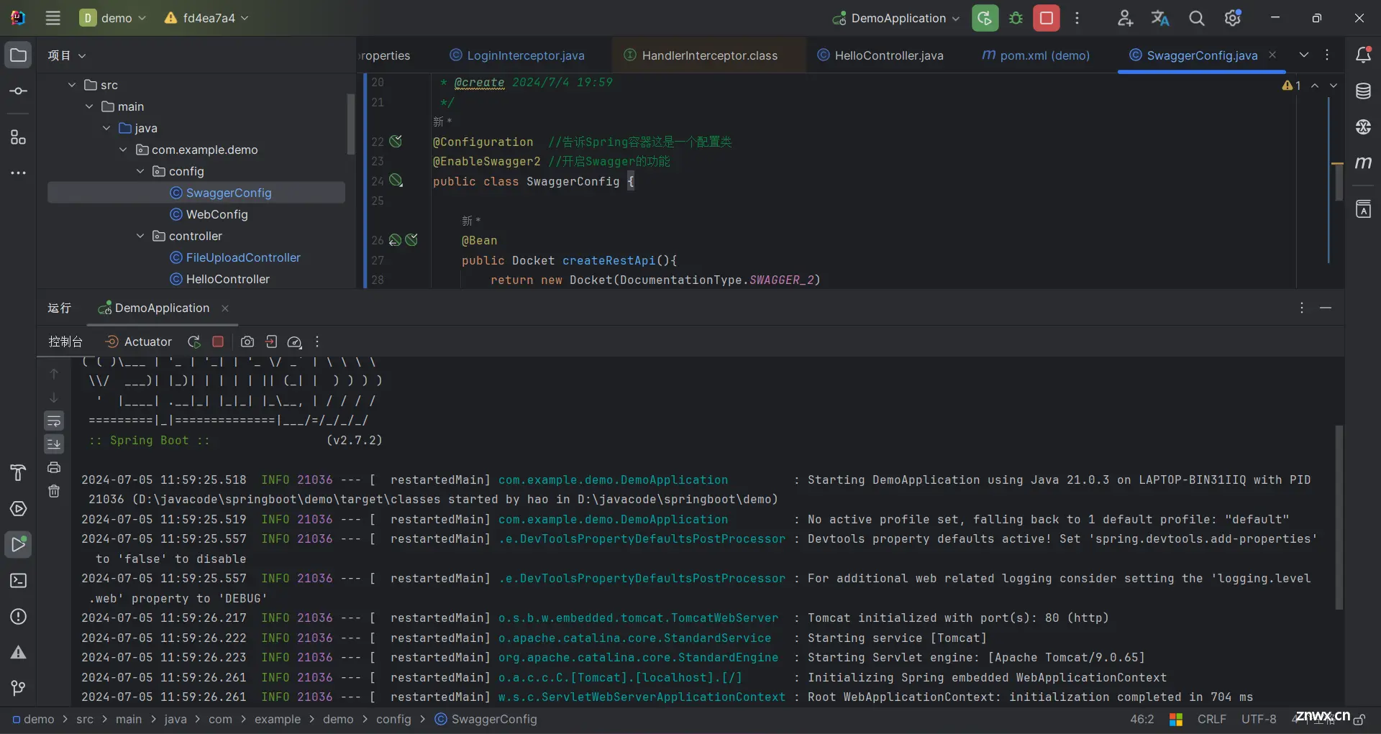This screenshot has height=734, width=1381.
Task: Open more run actions in title bar
Action: 1077,18
